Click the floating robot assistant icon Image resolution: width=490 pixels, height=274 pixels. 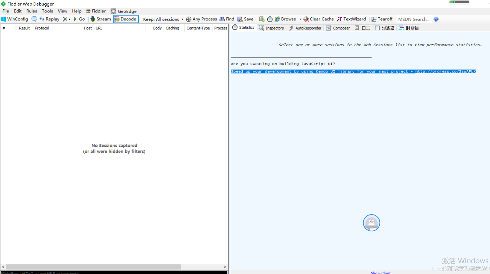click(372, 223)
